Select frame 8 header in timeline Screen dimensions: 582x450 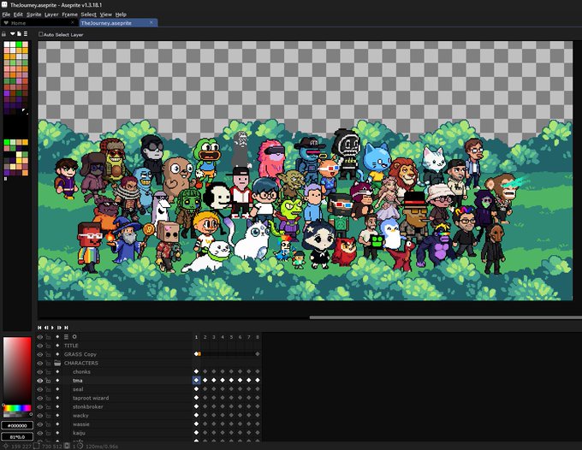pos(258,337)
